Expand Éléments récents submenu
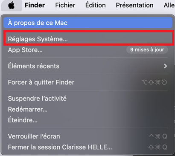Image resolution: width=175 pixels, height=156 pixels. (88, 66)
